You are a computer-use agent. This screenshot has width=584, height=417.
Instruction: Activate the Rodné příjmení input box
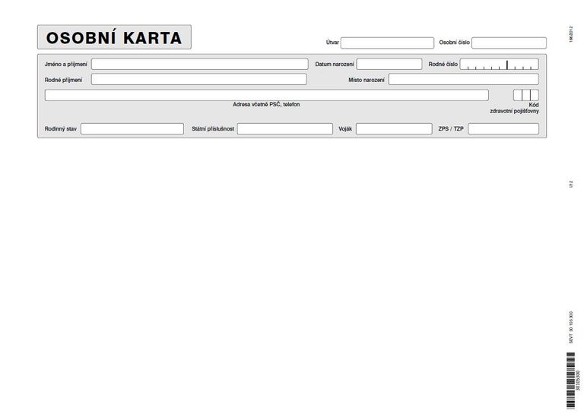tap(199, 79)
